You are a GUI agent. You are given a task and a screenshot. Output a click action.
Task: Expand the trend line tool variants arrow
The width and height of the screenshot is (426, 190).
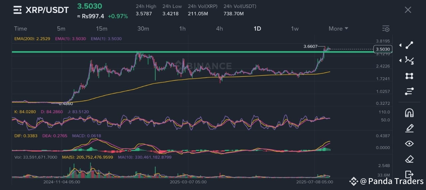400,45
